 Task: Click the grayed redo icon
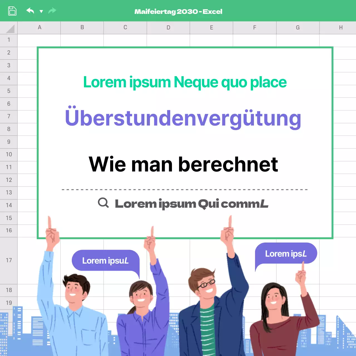point(52,11)
